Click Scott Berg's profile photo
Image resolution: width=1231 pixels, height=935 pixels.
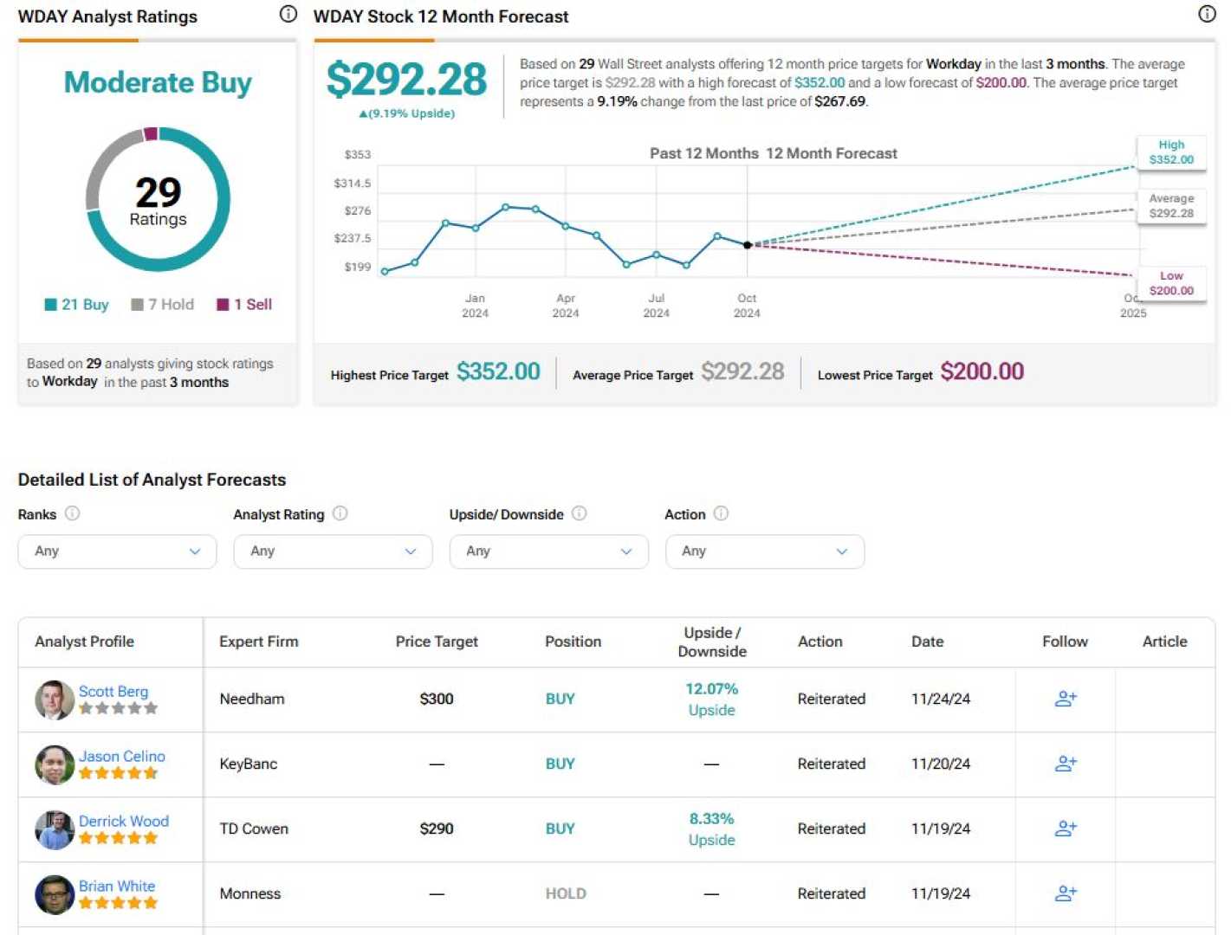click(55, 700)
